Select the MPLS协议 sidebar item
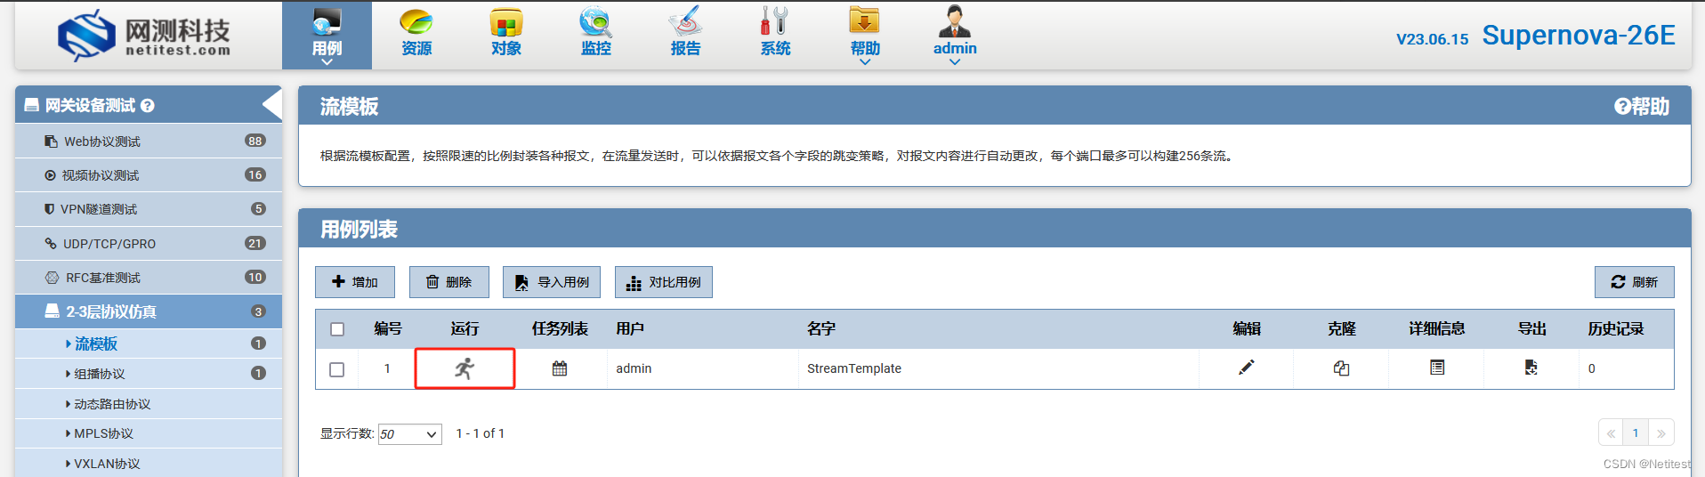This screenshot has height=477, width=1705. pos(149,433)
